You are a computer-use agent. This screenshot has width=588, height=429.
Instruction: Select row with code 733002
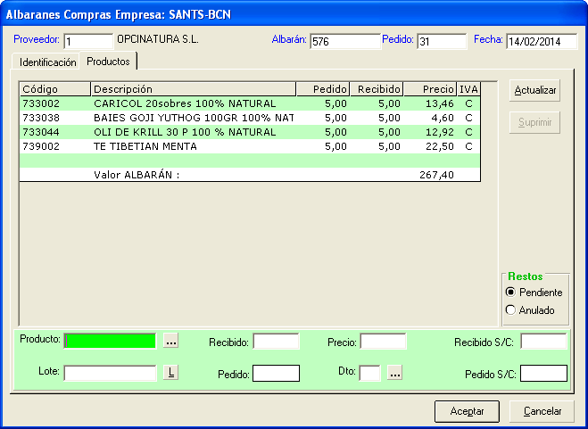[250, 103]
